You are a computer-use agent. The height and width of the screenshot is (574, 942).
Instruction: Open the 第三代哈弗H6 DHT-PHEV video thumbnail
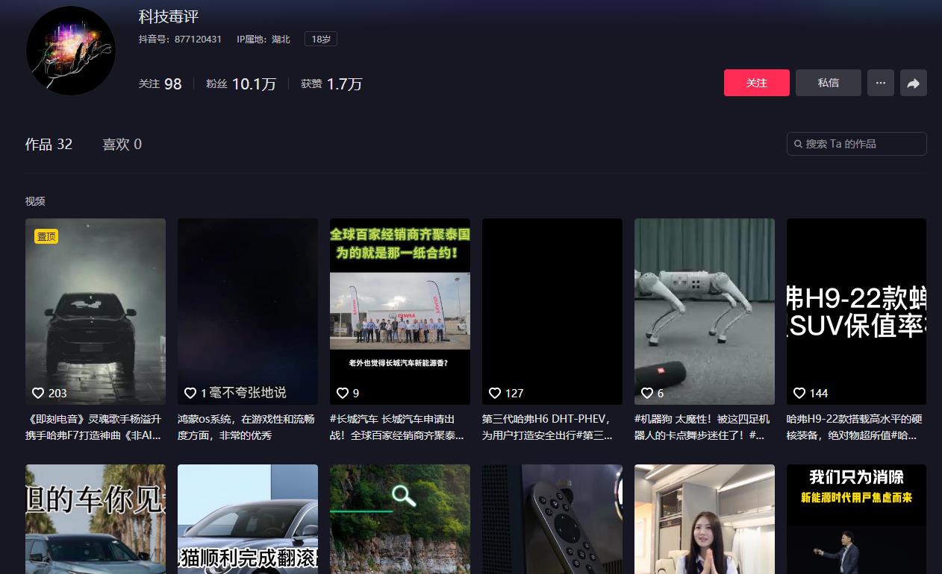click(x=552, y=312)
